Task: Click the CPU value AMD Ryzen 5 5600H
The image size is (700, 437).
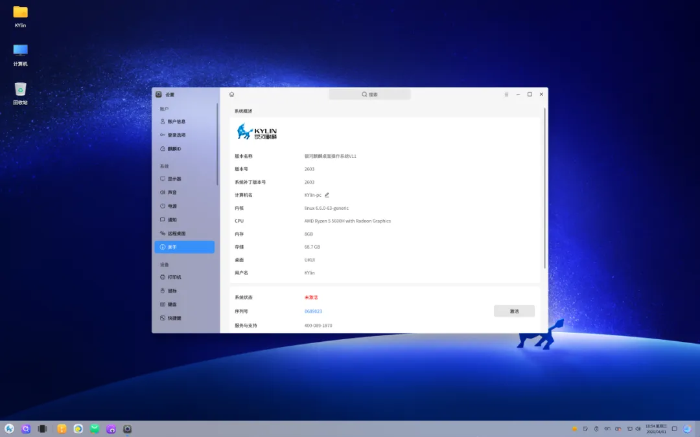Action: [x=347, y=221]
